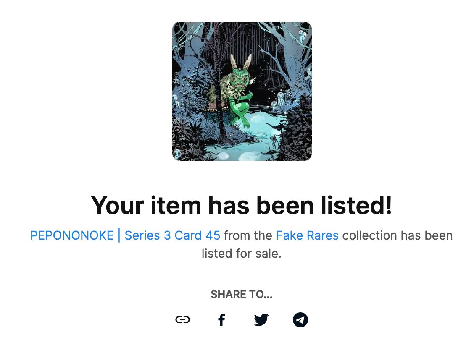Click 'collection has been' text after Fake Rares
Viewport: 474px width, 340px height.
(398, 235)
